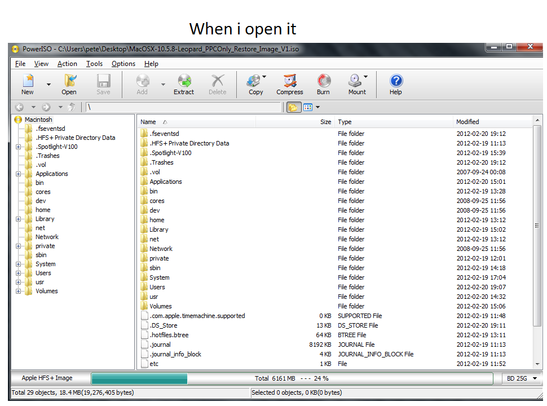547x406 pixels.
Task: Click the Extract toolbar icon
Action: 184,81
